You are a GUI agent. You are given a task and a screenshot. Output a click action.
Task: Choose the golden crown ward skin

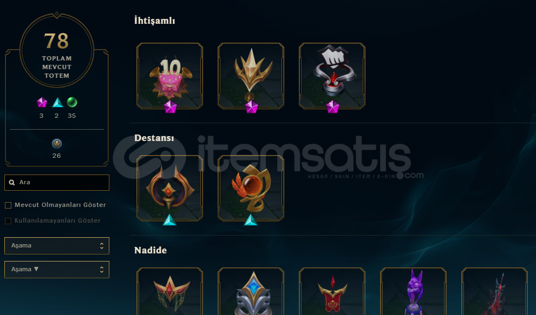tap(251, 76)
